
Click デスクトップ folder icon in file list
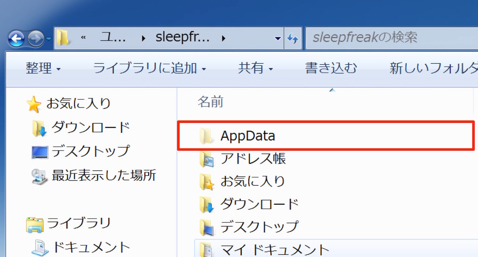[207, 228]
